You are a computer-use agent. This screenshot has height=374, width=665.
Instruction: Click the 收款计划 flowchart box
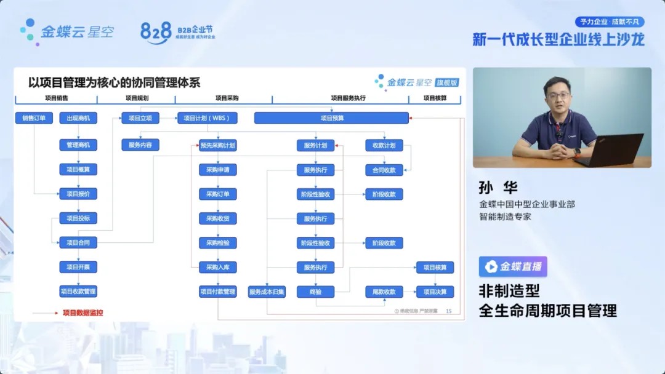pyautogui.click(x=384, y=145)
